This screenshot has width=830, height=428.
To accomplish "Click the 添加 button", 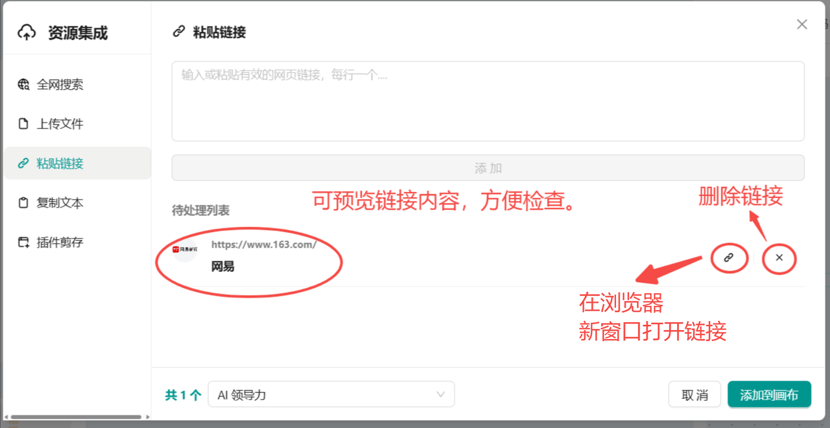I will point(488,168).
